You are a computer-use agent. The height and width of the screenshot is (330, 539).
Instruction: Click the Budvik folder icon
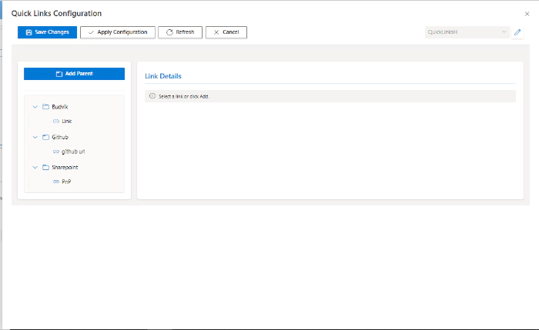45,106
